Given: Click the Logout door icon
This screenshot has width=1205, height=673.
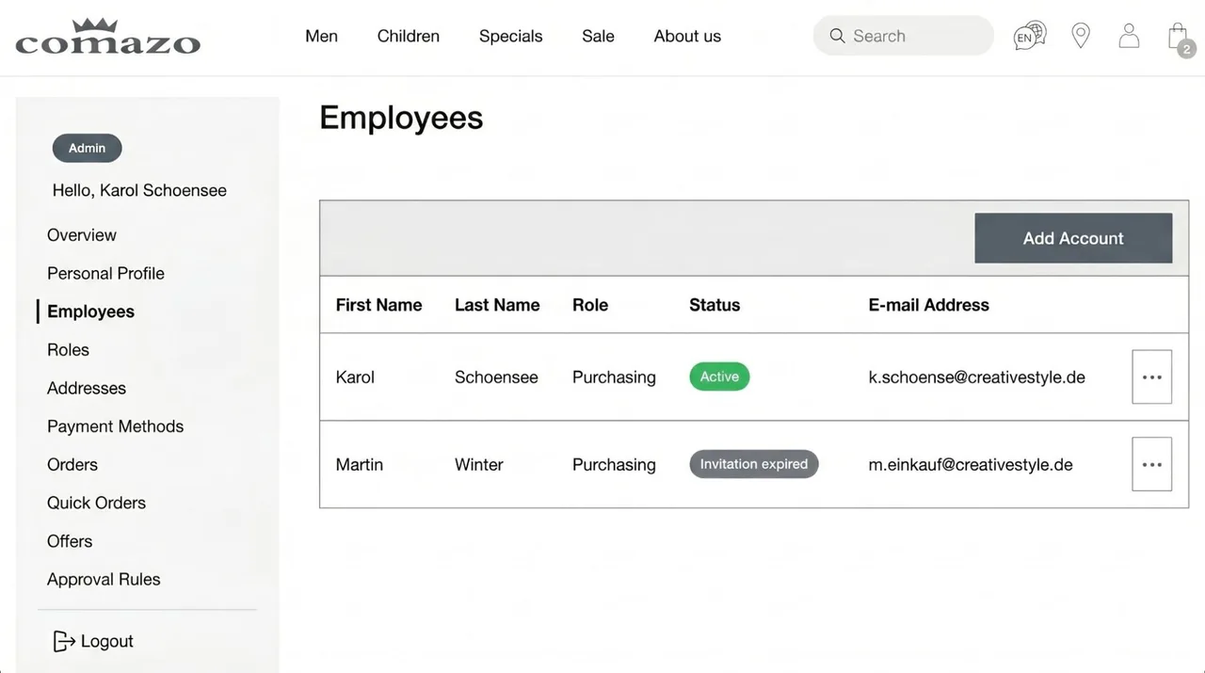Looking at the screenshot, I should tap(64, 641).
